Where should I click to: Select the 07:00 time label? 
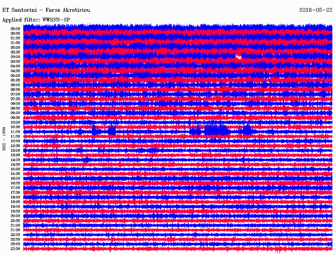[x=15, y=94]
